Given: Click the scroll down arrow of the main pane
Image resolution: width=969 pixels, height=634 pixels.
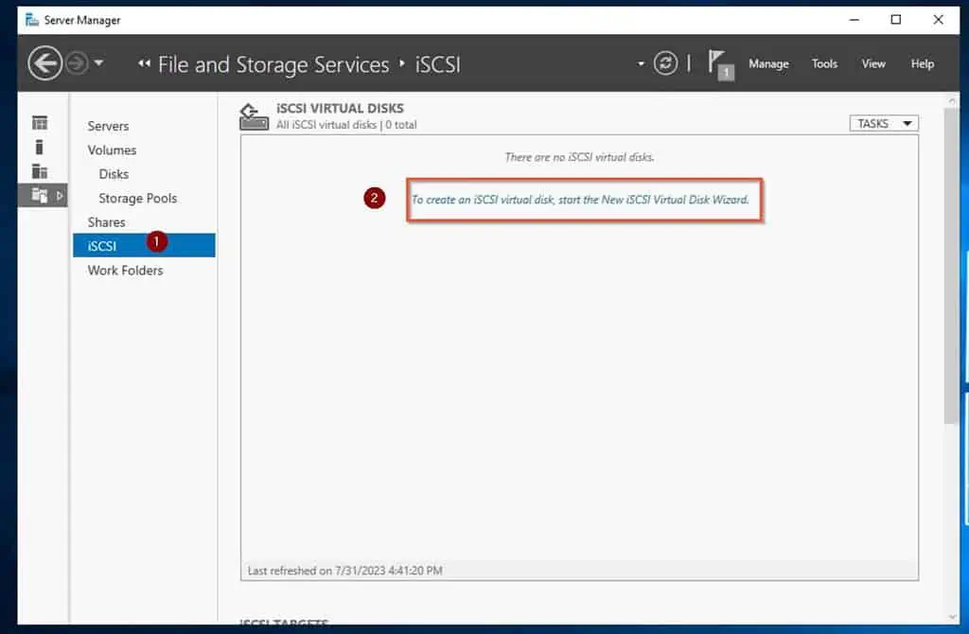Looking at the screenshot, I should pyautogui.click(x=952, y=617).
